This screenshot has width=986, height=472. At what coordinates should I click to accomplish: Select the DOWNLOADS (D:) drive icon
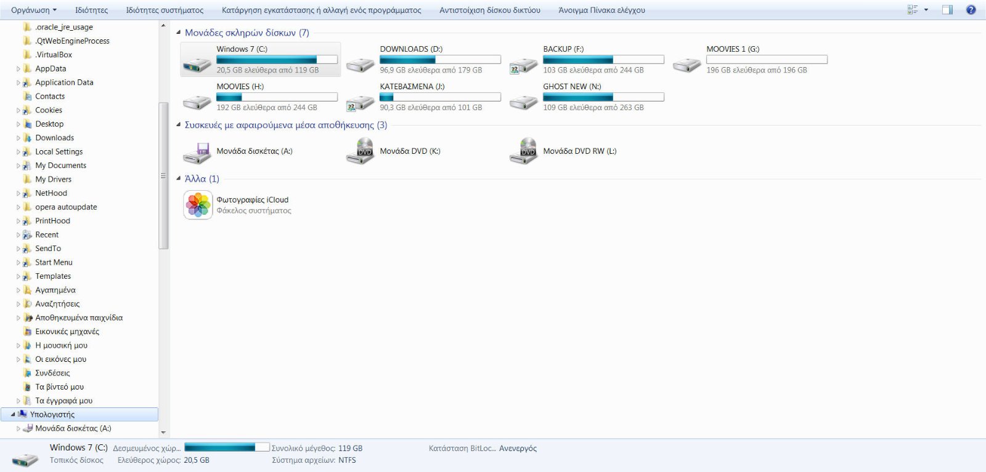pos(361,63)
